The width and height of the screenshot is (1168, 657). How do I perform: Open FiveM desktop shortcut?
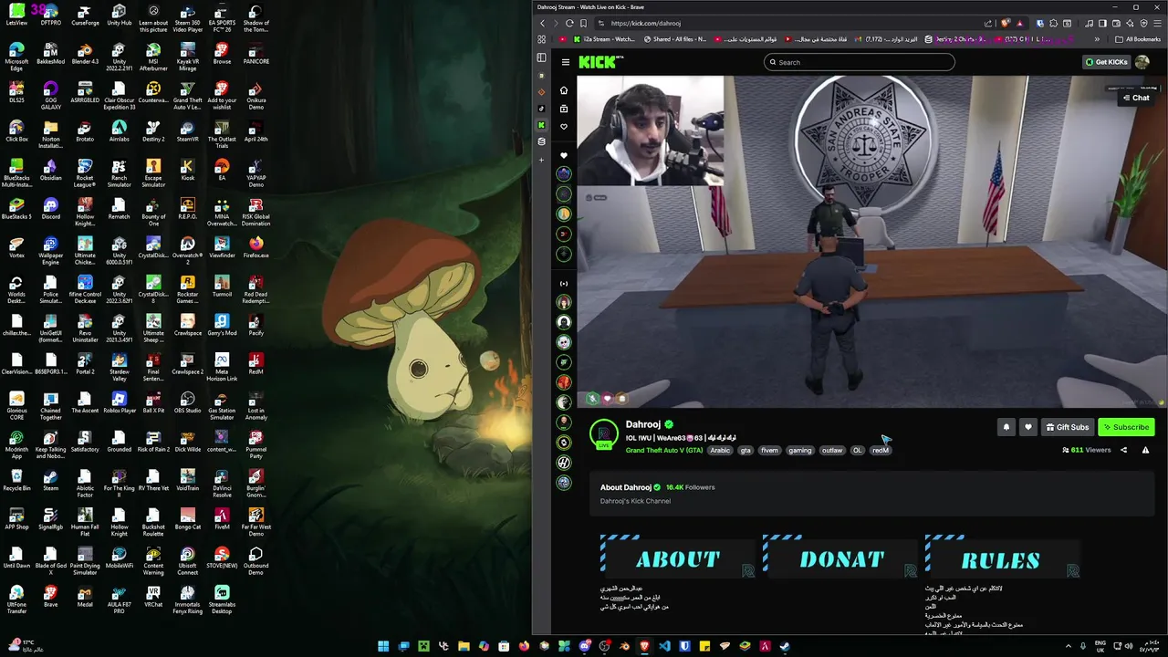point(222,518)
